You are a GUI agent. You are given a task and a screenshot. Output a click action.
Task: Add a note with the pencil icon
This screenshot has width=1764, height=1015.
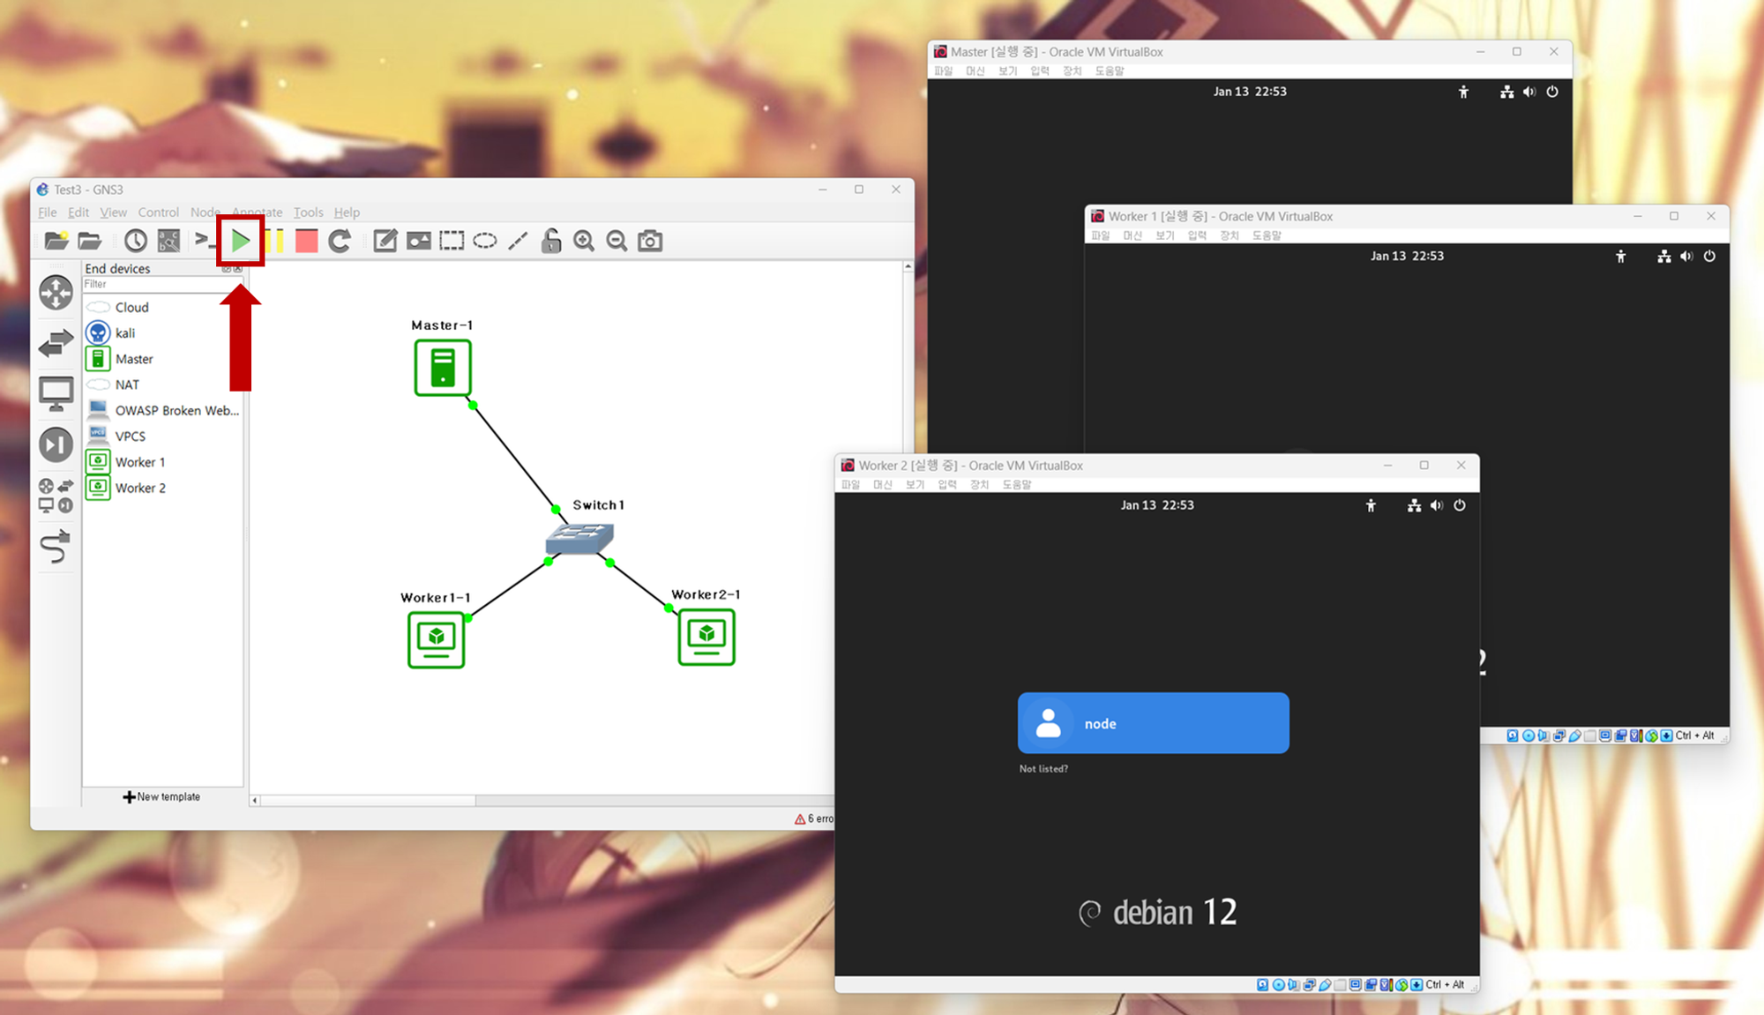coord(385,241)
